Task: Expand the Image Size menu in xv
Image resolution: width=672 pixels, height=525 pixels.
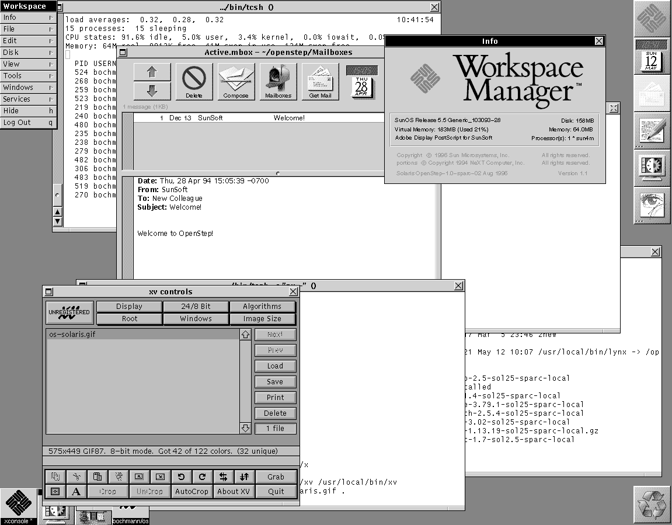Action: (x=262, y=319)
